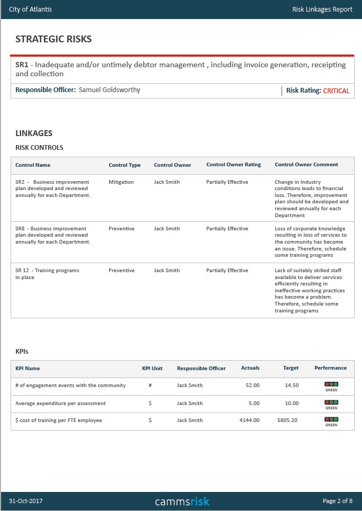
Task: Click the 4144.00 actuals value
Action: (249, 420)
